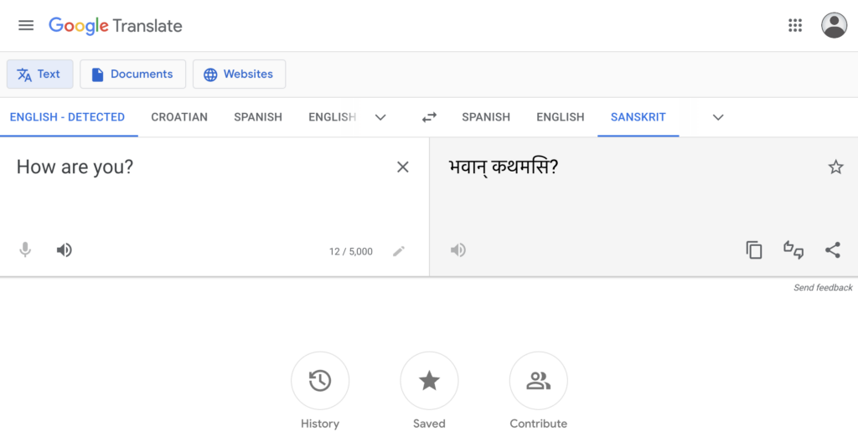Image resolution: width=858 pixels, height=447 pixels.
Task: Switch to Websites translation mode
Action: (x=239, y=74)
